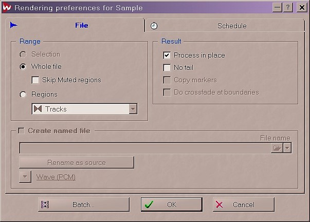310x222 pixels.
Task: Click inside the File name input field
Action: pos(145,148)
